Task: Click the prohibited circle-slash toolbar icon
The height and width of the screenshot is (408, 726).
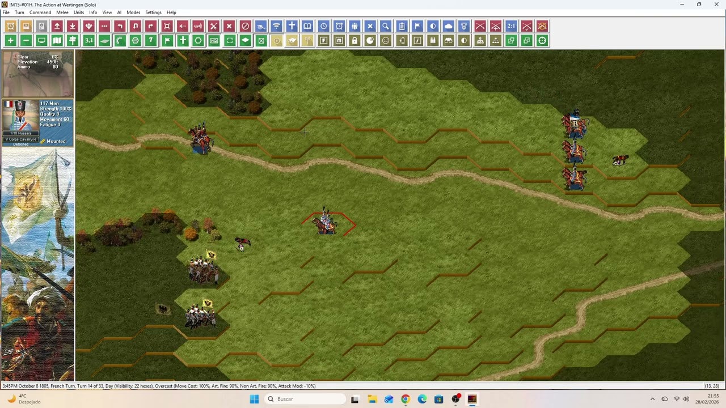Action: [x=245, y=26]
